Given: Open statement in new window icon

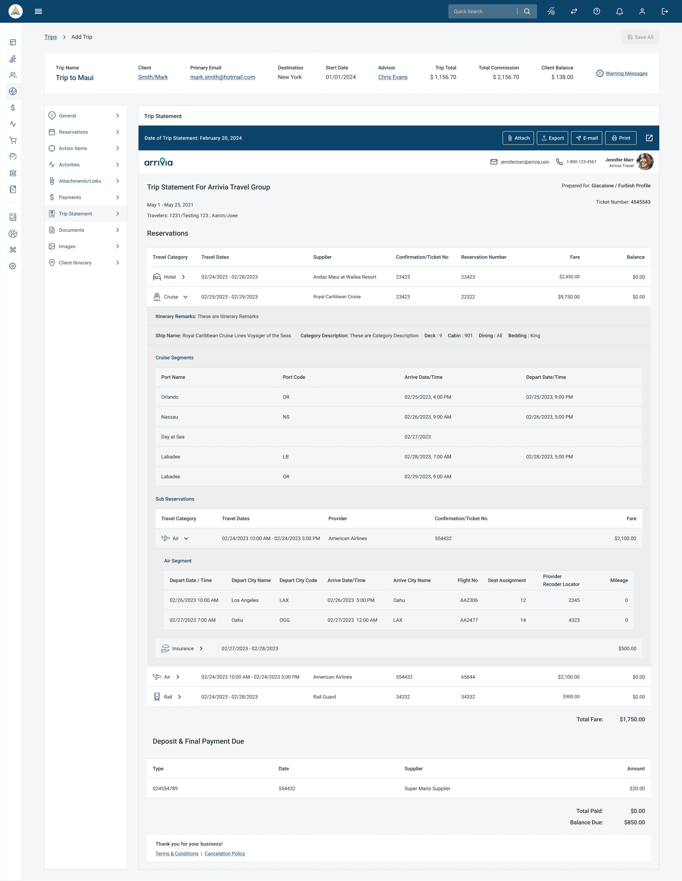Looking at the screenshot, I should [649, 138].
